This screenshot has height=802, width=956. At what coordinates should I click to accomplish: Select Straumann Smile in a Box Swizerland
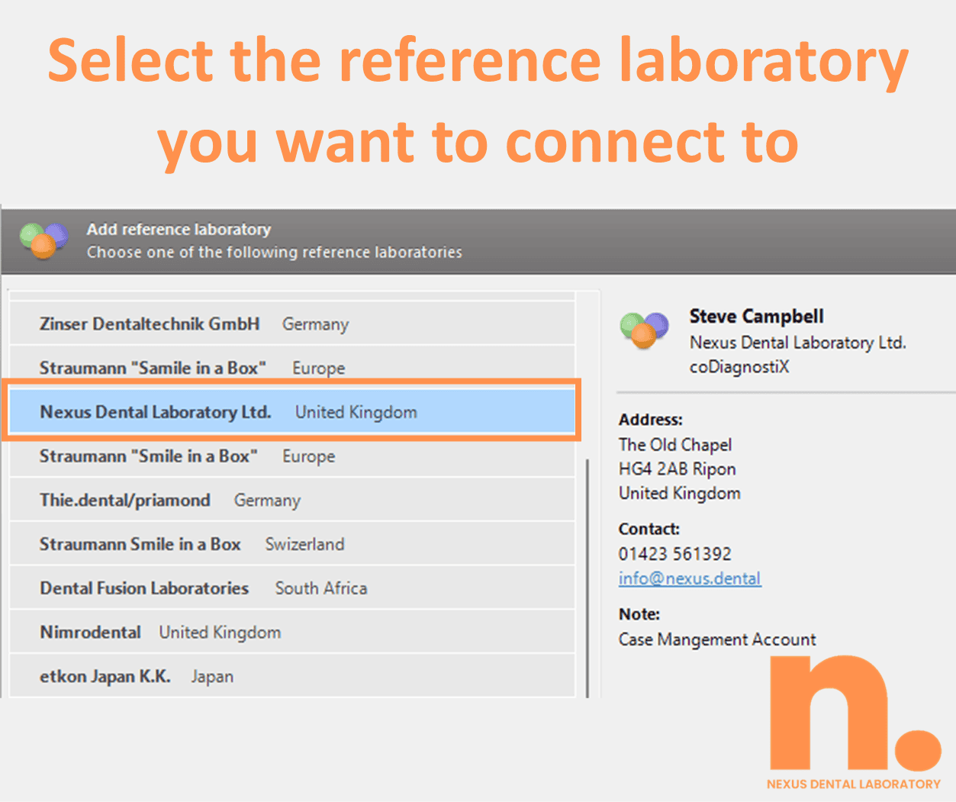coord(292,544)
